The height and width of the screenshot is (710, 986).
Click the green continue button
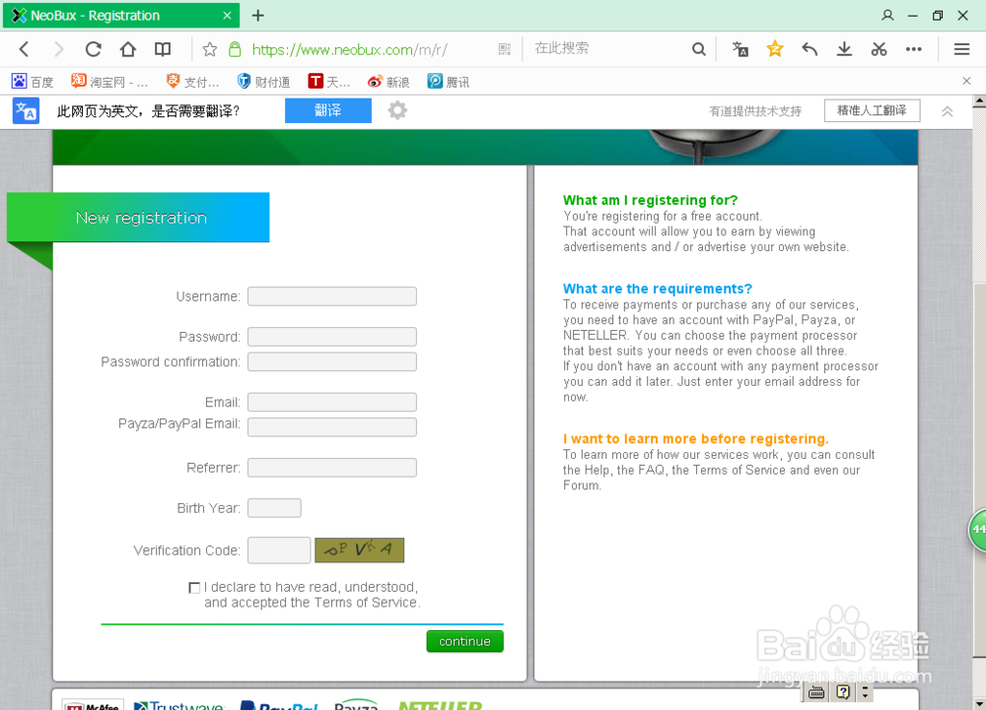pos(464,641)
